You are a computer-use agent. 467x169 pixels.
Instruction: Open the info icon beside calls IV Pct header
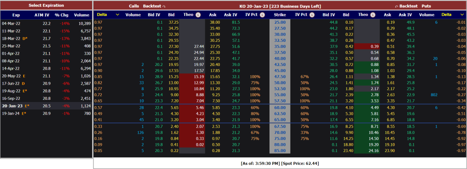pos(262,15)
